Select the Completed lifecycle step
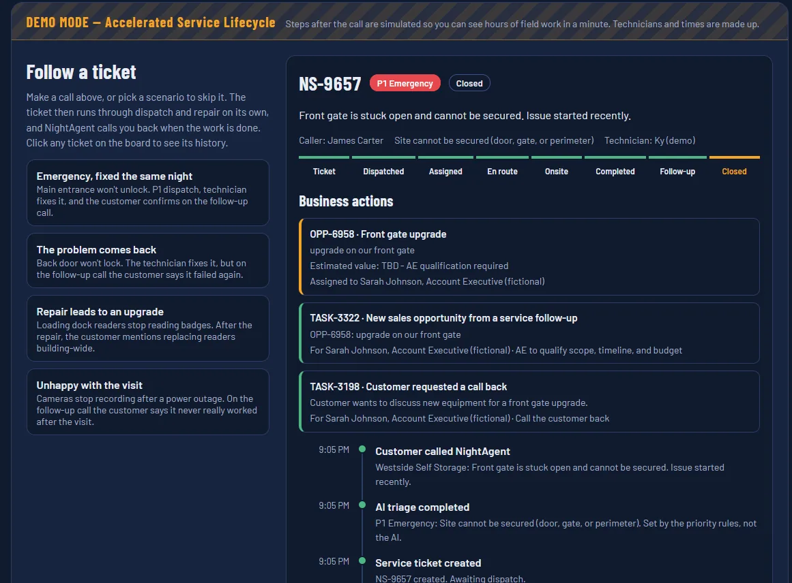Viewport: 792px width, 583px height. [x=615, y=166]
